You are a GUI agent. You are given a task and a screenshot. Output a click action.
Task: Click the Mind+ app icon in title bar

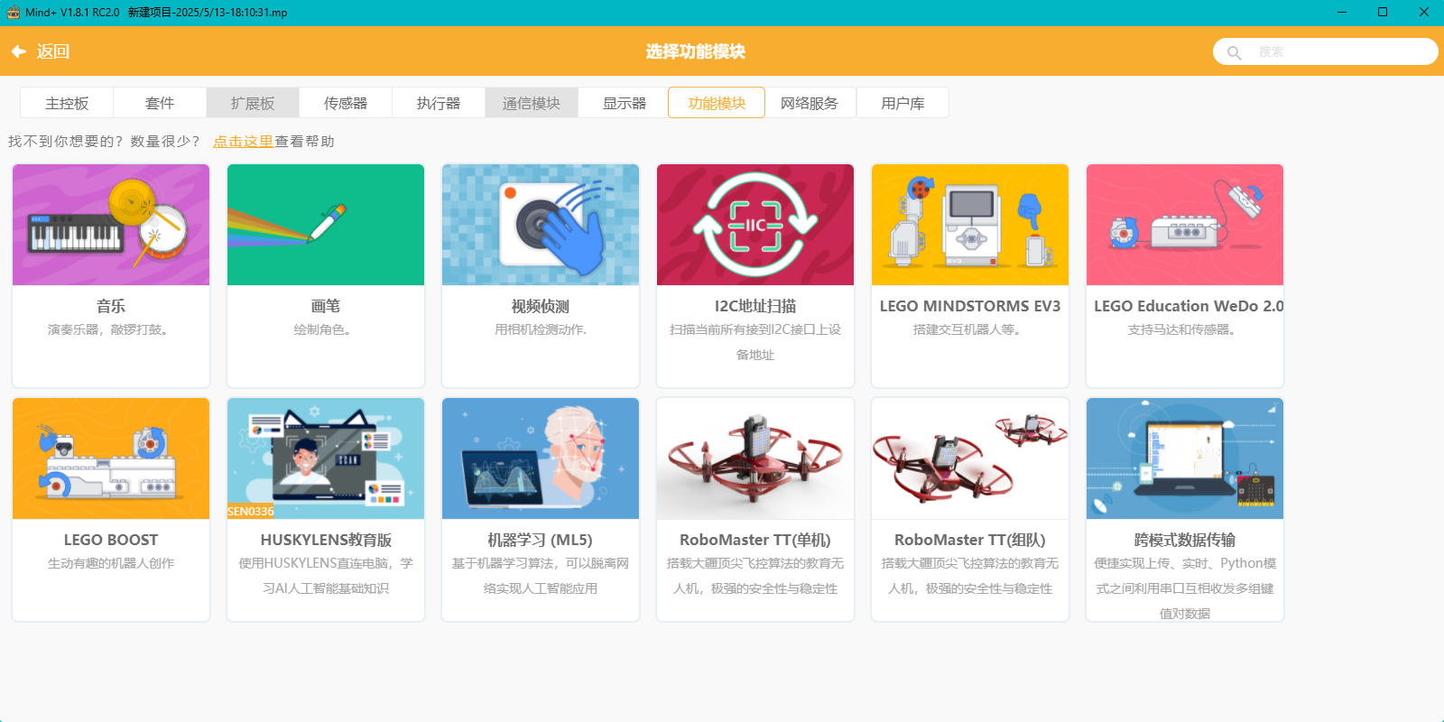click(x=13, y=13)
